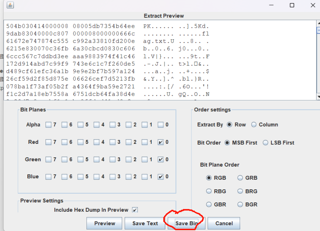Image resolution: width=320 pixels, height=231 pixels.
Task: Cancel the data extract dialog
Action: 224,223
